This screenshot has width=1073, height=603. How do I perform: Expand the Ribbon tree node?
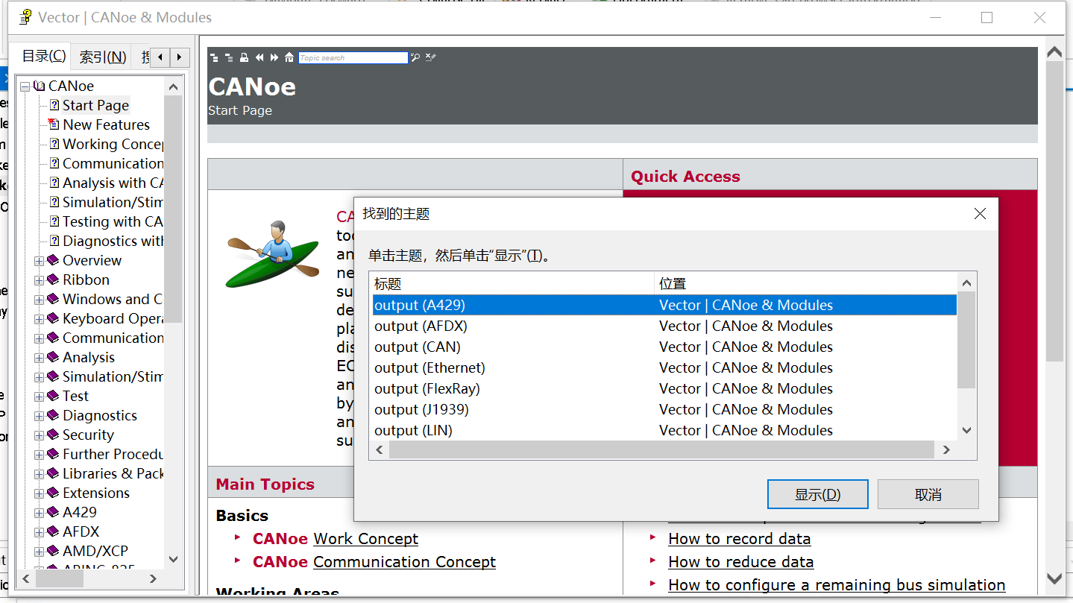click(39, 280)
